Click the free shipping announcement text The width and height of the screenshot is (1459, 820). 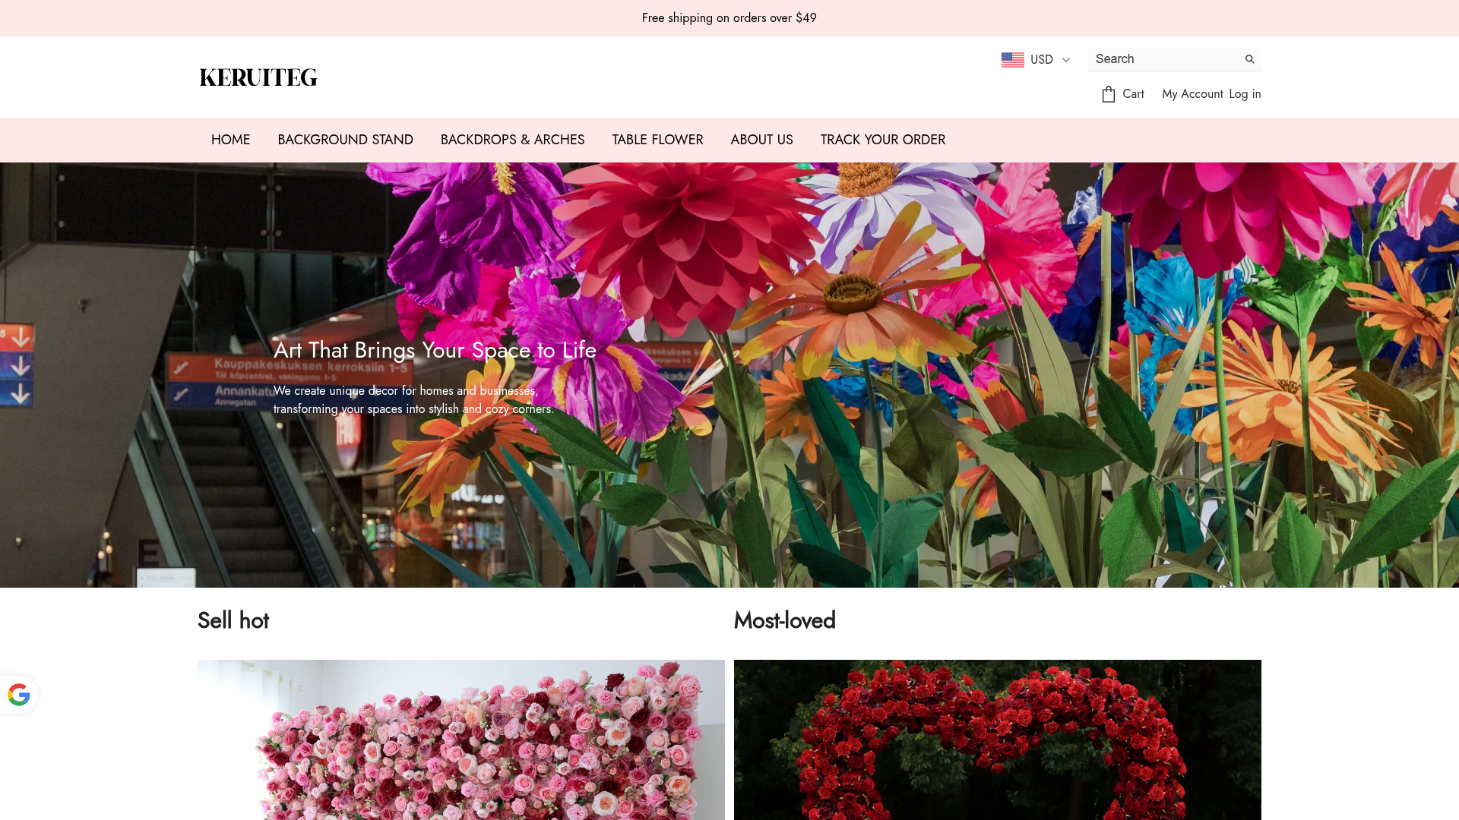pyautogui.click(x=729, y=18)
